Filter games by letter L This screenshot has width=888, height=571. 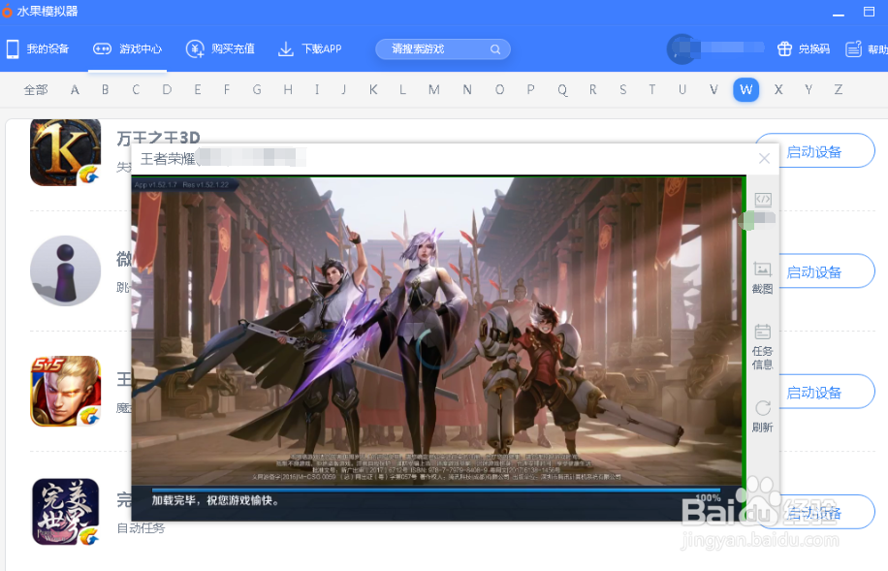click(402, 89)
